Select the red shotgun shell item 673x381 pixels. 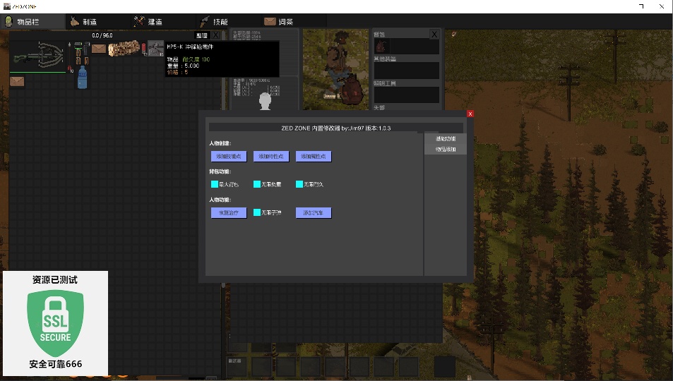(x=144, y=49)
